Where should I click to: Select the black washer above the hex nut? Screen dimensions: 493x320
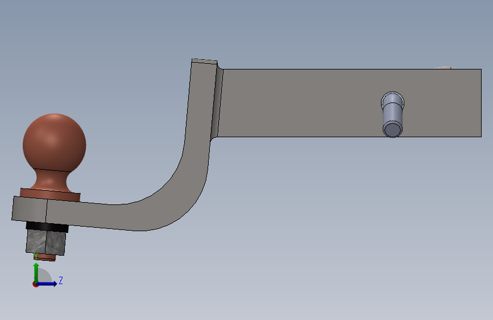47,227
